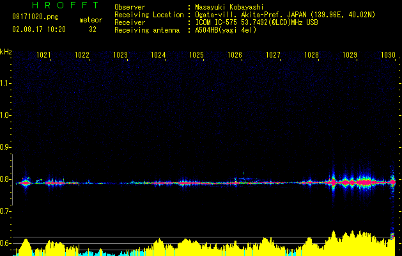Click the 1025 time marker
Image resolution: width=402 pixels, height=256 pixels.
tap(196, 55)
